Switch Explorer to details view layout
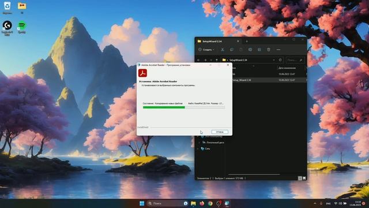369x208 pixels. [300, 179]
